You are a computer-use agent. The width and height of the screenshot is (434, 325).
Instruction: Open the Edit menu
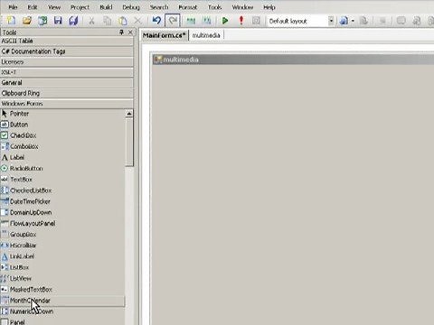(x=33, y=7)
